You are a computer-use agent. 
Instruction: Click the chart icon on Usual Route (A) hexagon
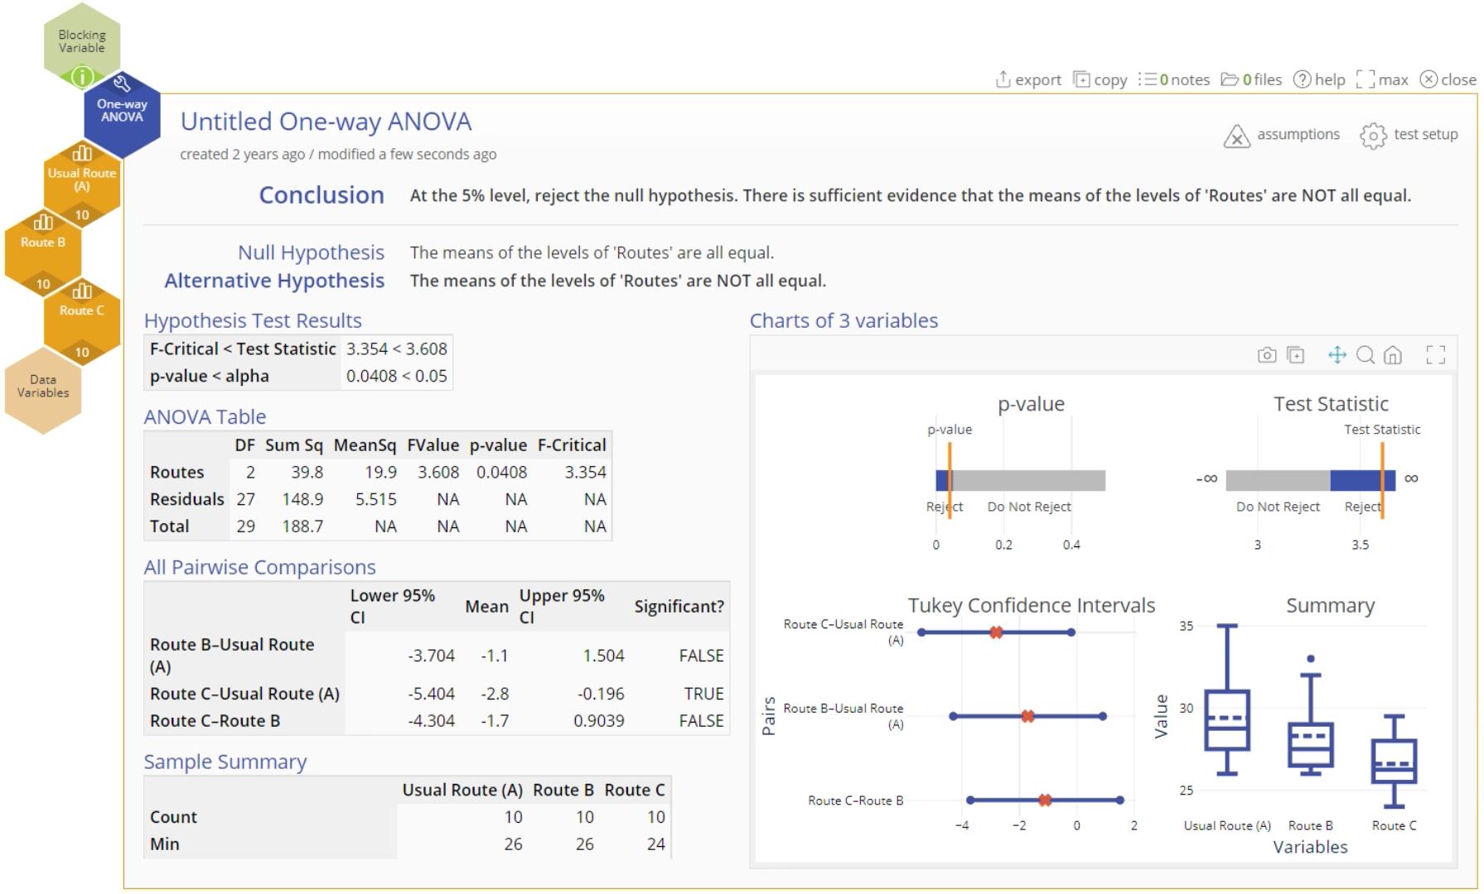(82, 153)
